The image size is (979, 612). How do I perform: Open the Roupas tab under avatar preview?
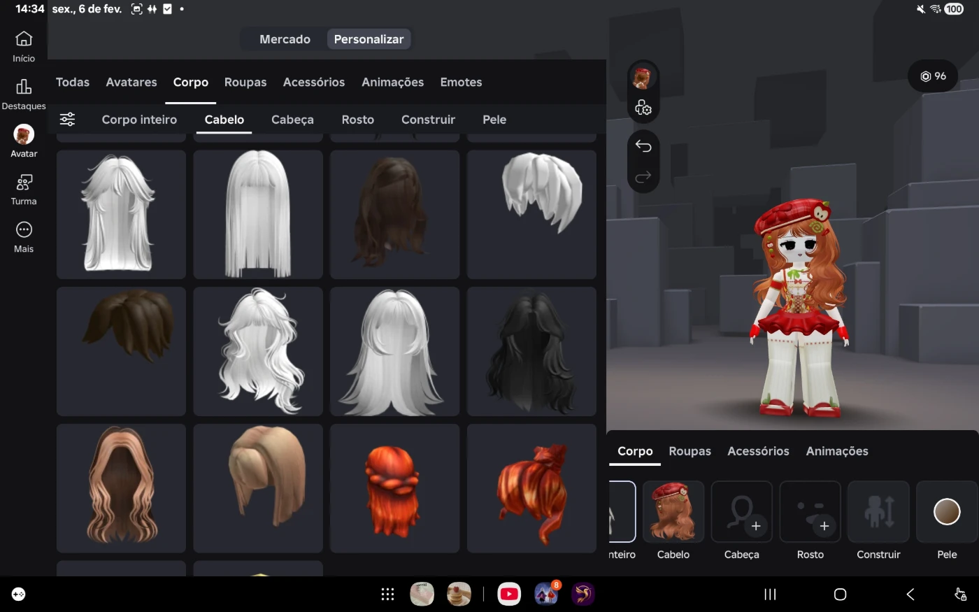(x=689, y=451)
